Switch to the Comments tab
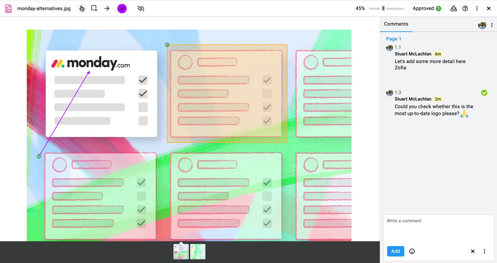This screenshot has height=263, width=497. 396,24
